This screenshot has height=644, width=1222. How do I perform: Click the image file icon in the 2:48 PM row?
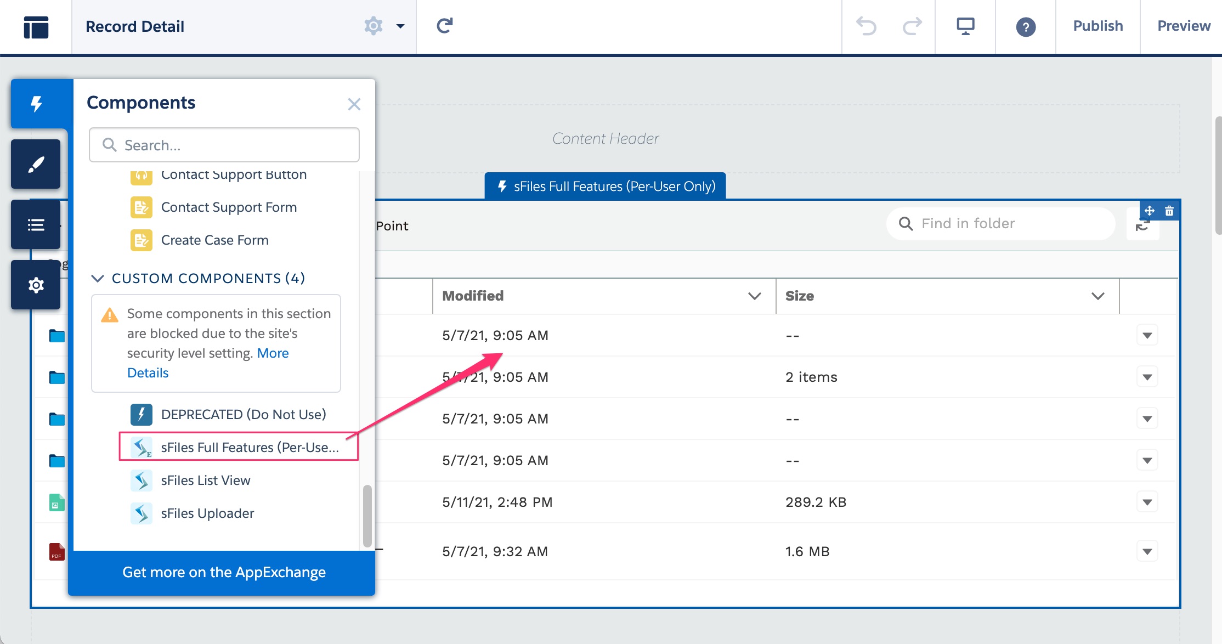coord(57,502)
